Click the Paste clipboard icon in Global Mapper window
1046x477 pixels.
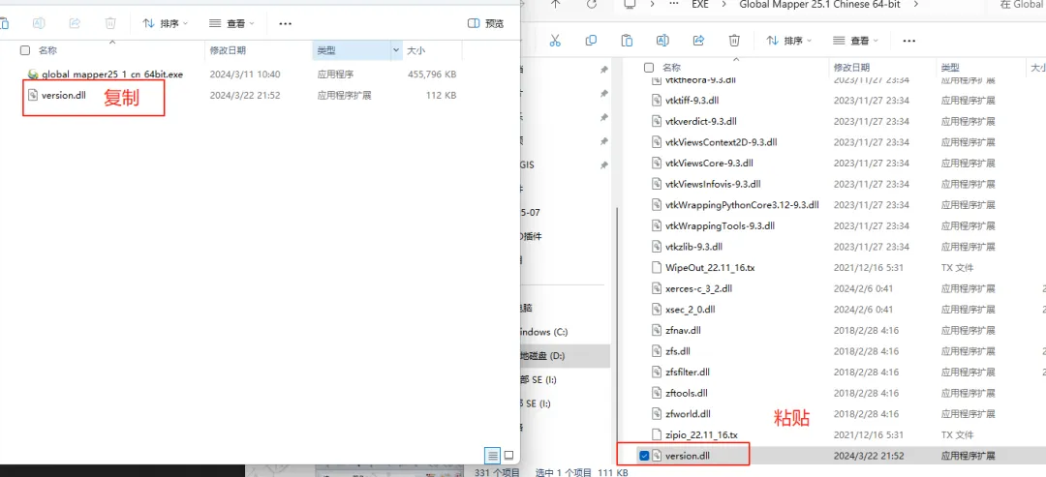coord(627,41)
